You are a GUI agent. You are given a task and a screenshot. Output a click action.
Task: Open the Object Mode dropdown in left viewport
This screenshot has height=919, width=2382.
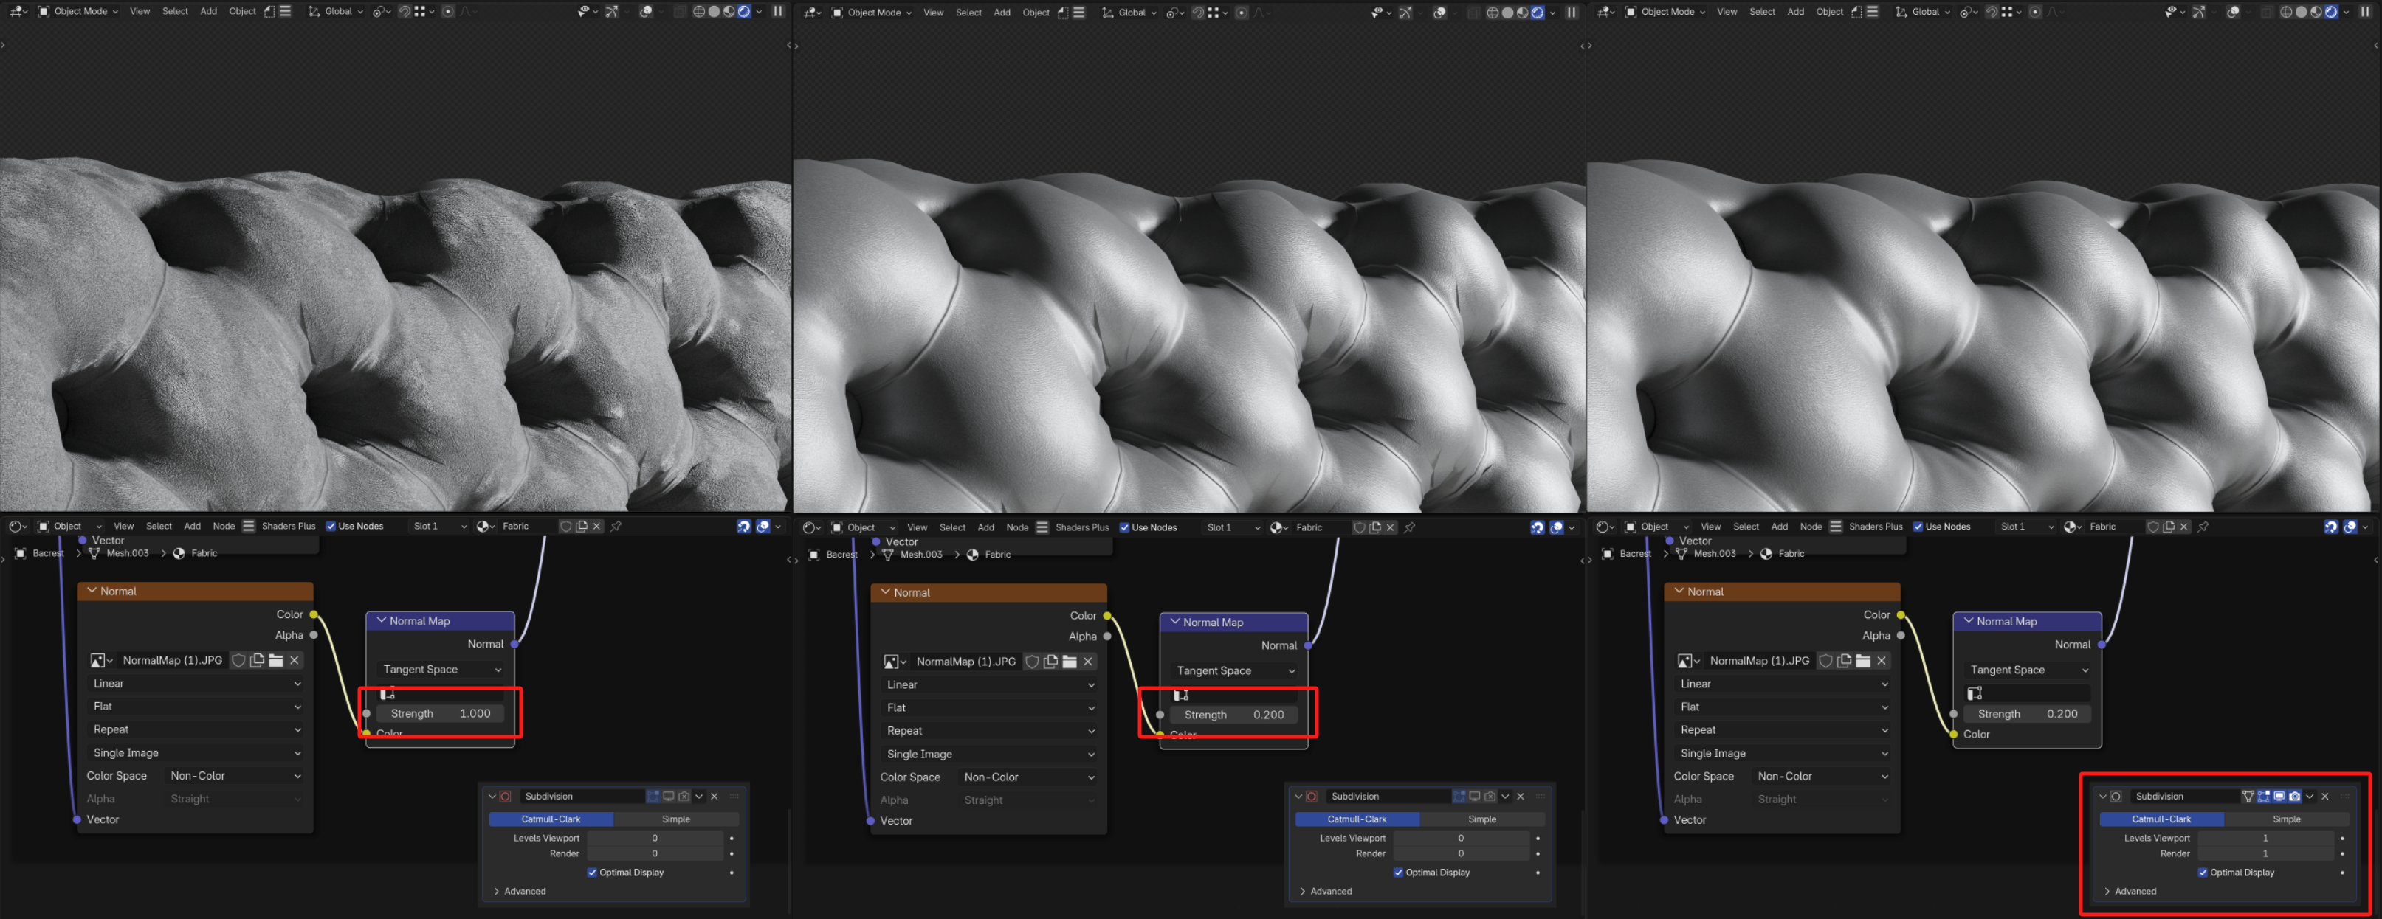(78, 12)
